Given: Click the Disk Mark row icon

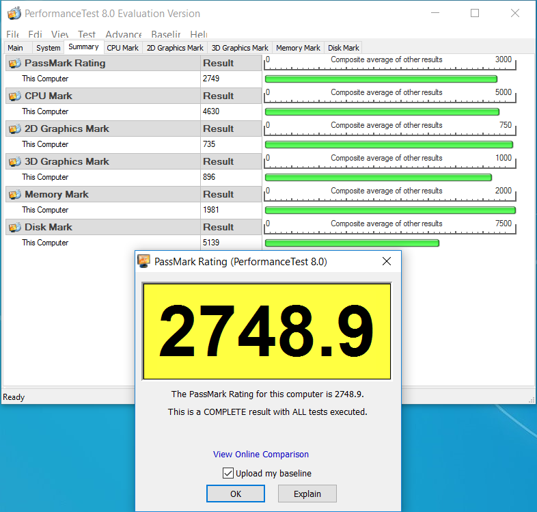Looking at the screenshot, I should coord(15,227).
